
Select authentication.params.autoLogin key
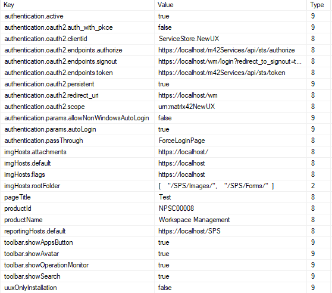(50, 129)
